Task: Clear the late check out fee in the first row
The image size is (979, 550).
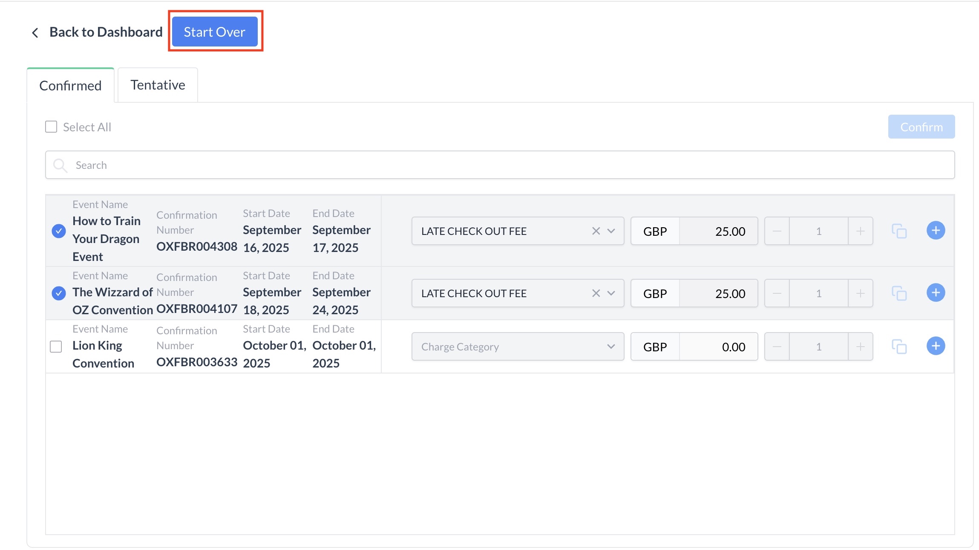Action: (x=596, y=231)
